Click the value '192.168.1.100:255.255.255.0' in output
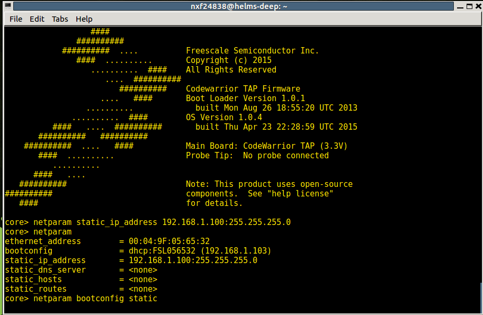The width and height of the screenshot is (483, 315). (193, 260)
